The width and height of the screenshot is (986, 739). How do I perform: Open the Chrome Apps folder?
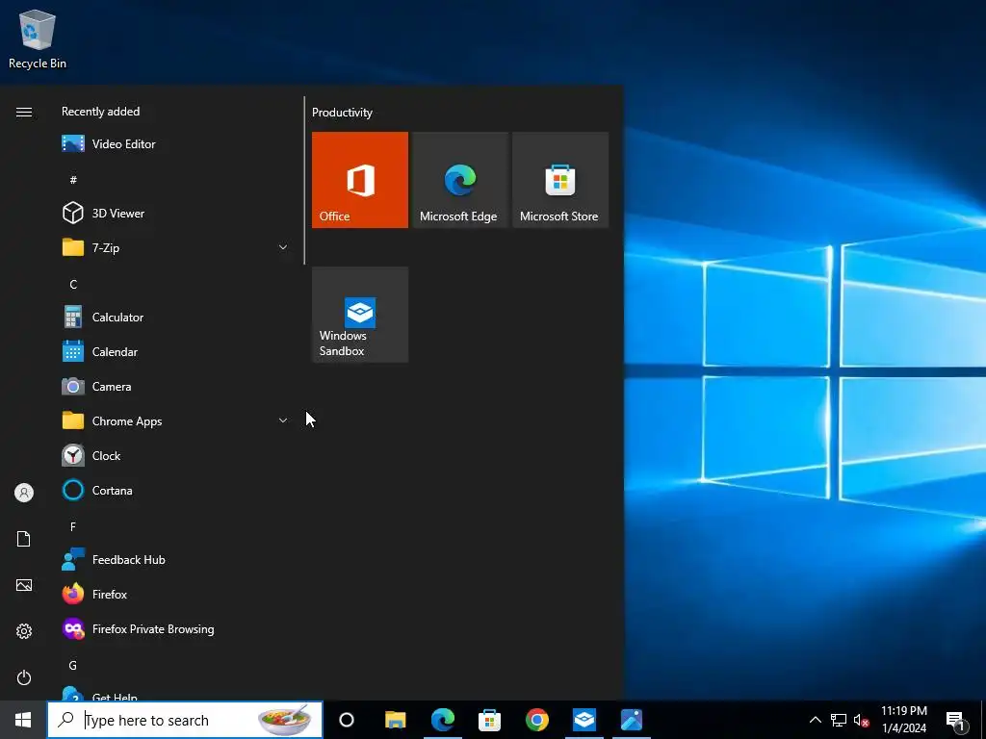pyautogui.click(x=175, y=421)
